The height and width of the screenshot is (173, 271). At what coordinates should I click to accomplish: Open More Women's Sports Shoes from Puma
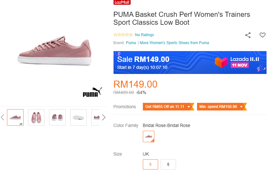coord(174,43)
